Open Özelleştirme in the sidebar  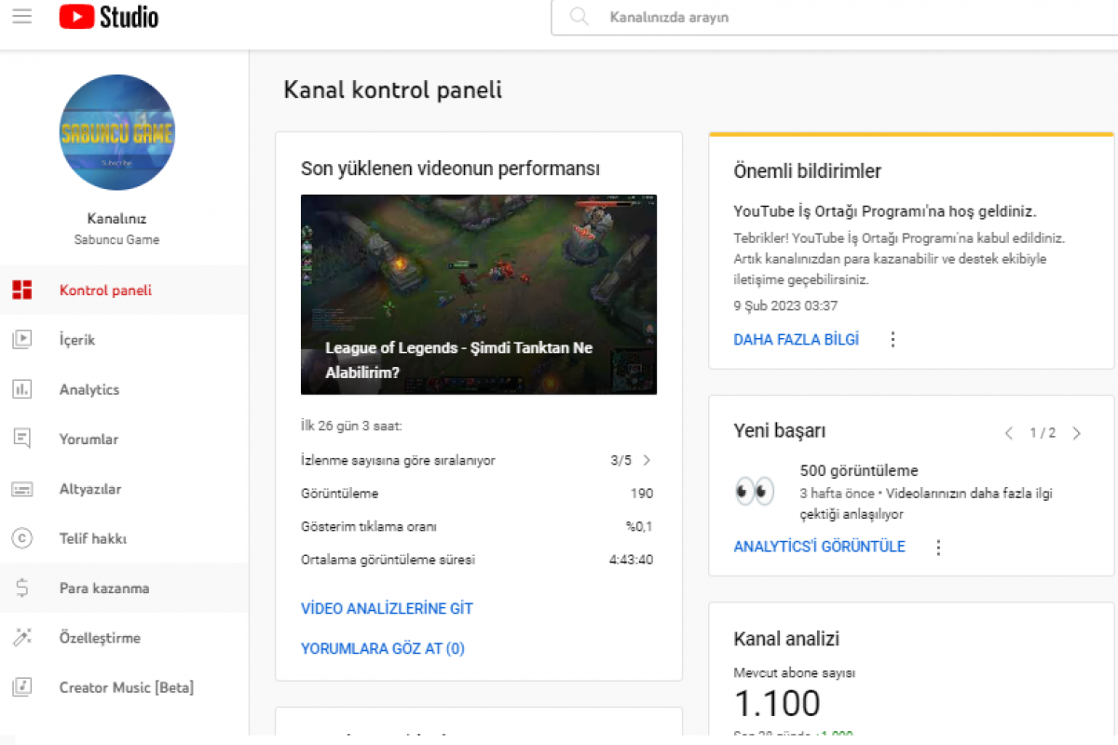click(x=124, y=638)
